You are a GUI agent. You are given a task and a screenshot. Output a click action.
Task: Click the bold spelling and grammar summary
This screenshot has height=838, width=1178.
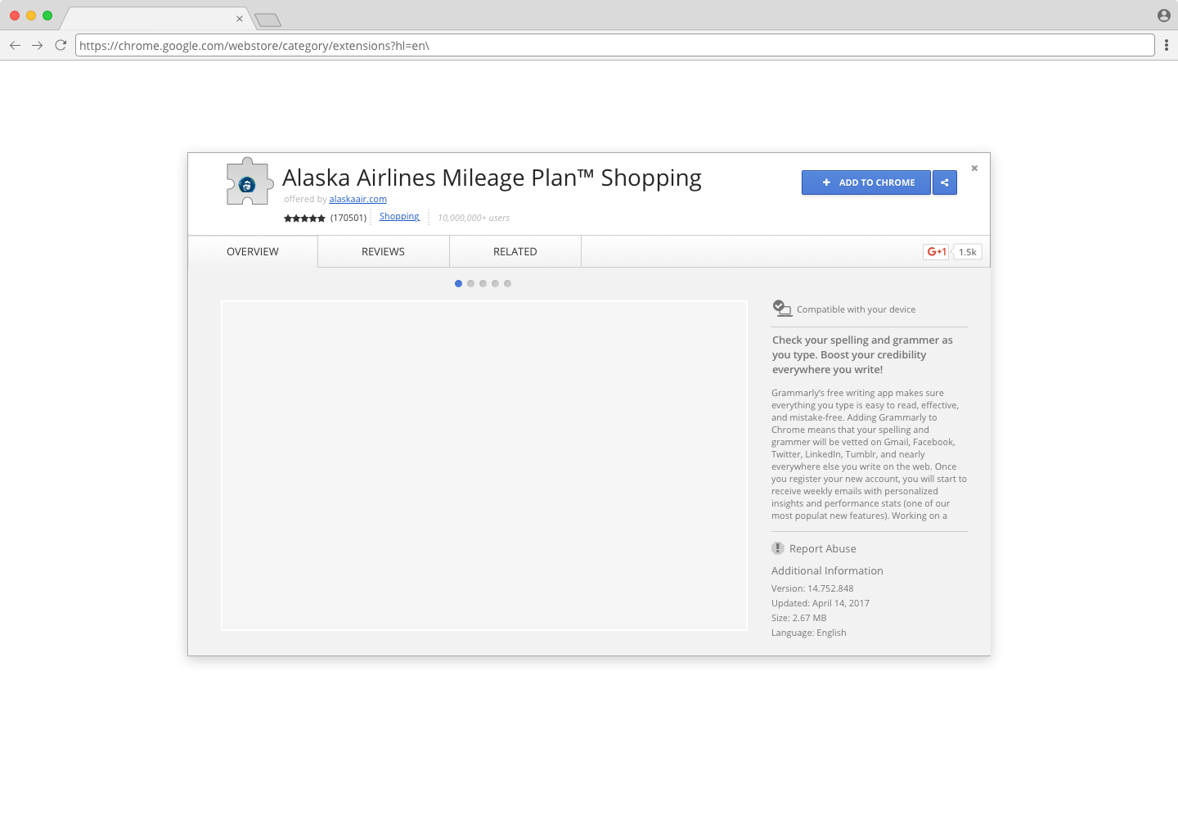862,354
